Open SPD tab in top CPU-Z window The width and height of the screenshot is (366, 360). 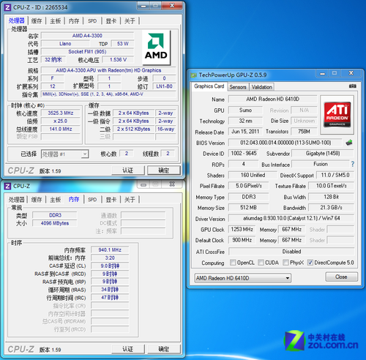(92, 21)
